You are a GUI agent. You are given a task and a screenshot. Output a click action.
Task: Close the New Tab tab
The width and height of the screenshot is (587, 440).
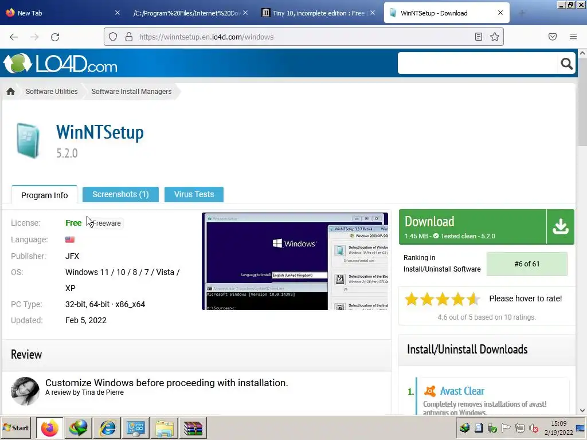[117, 13]
